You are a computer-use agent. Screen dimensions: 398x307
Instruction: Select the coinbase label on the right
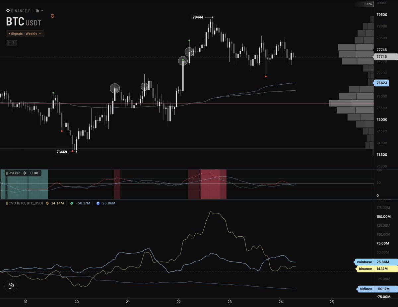click(364, 262)
